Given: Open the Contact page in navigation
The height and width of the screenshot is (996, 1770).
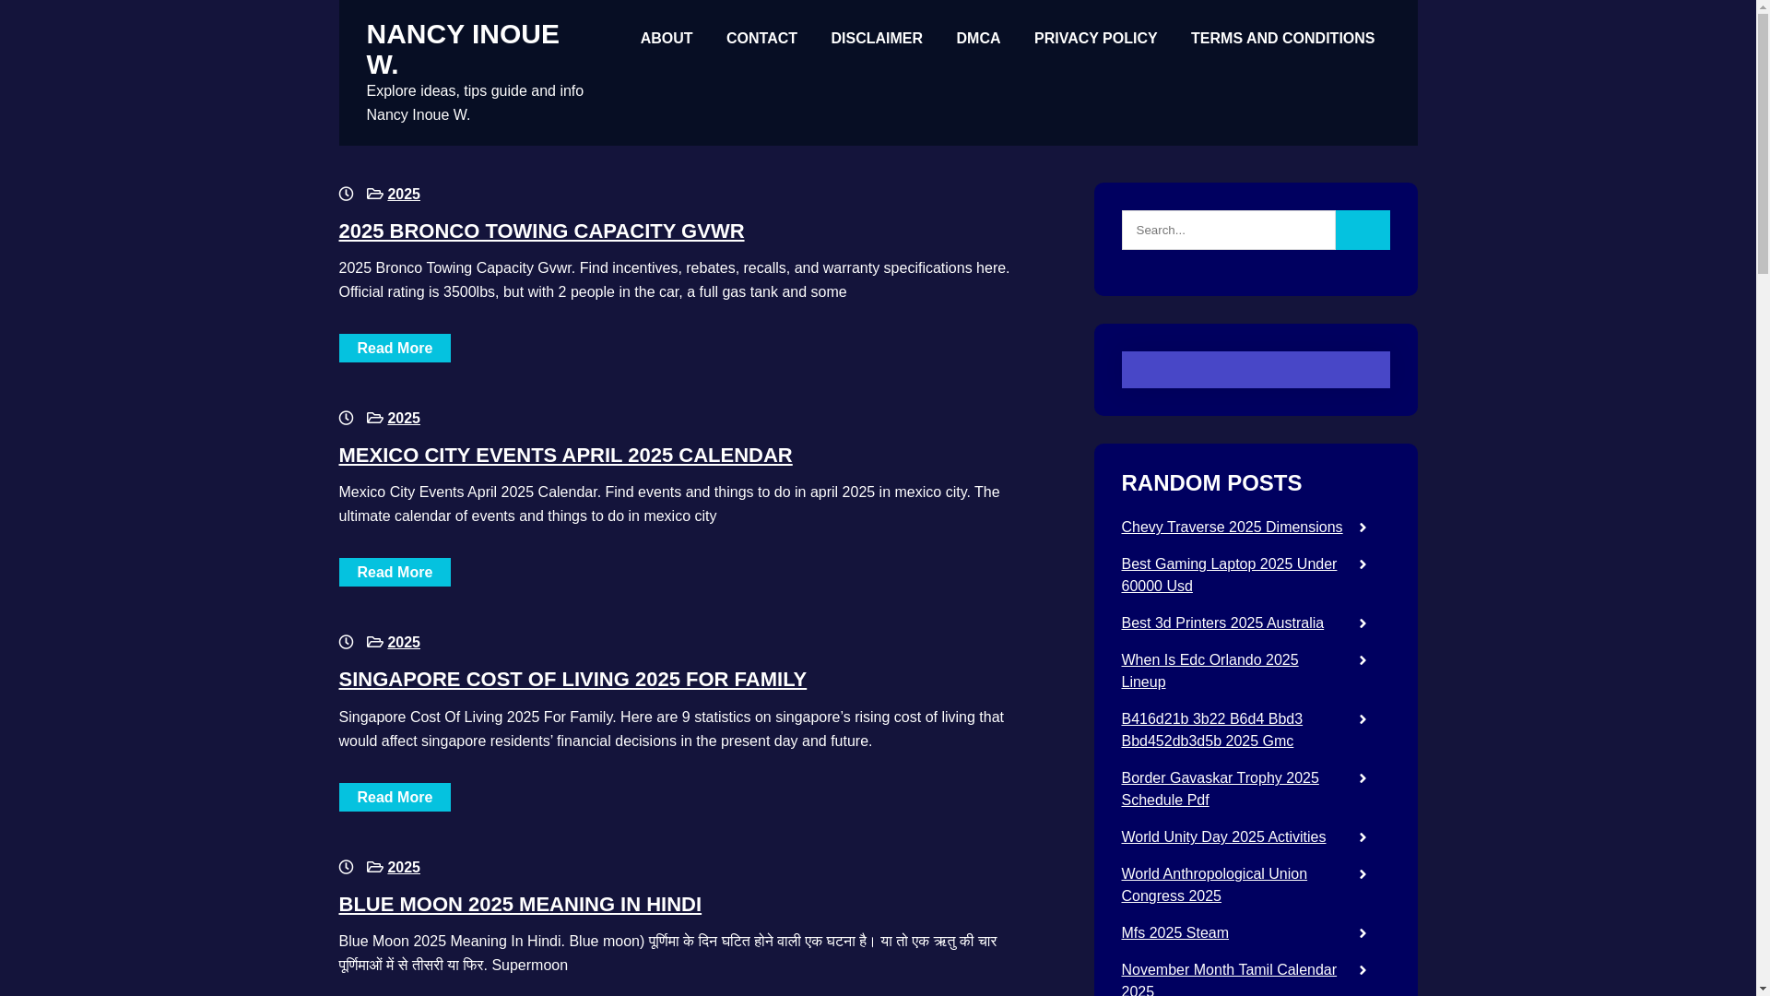Looking at the screenshot, I should 761,39.
